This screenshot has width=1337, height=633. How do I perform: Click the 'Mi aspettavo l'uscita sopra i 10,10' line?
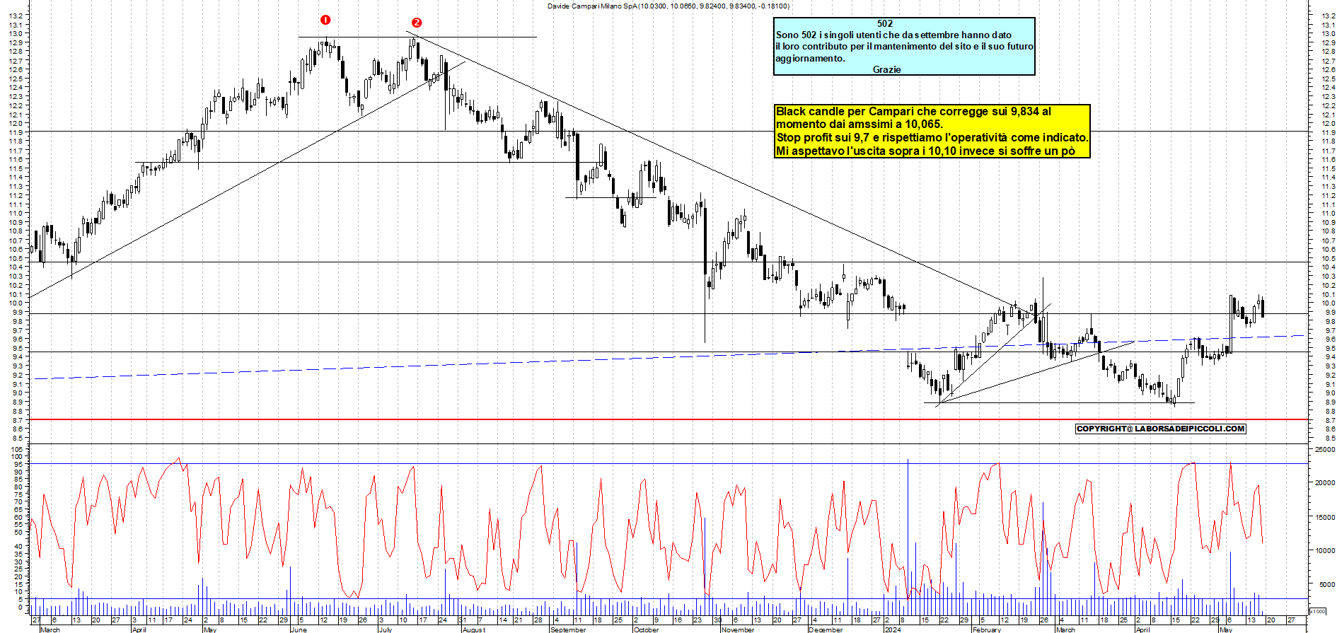925,151
